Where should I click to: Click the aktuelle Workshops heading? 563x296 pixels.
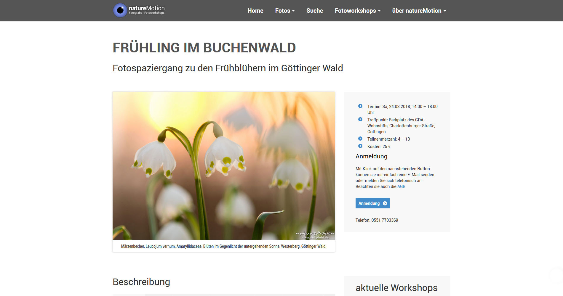[396, 288]
